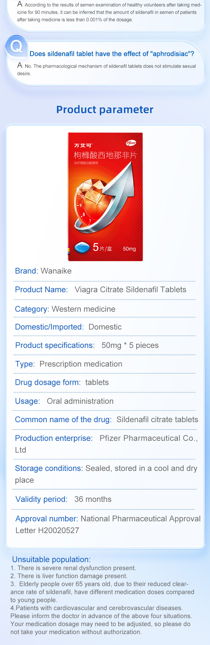Click the Domestic/Imported label
This screenshot has width=210, height=645.
tap(49, 327)
